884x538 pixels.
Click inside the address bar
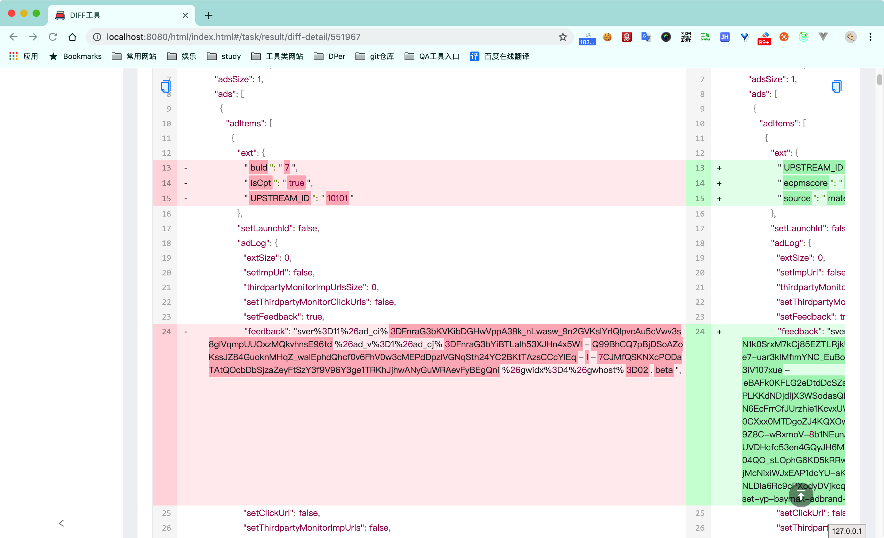(x=287, y=37)
